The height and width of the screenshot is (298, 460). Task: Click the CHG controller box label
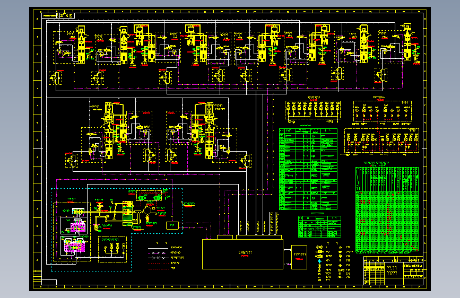point(245,252)
